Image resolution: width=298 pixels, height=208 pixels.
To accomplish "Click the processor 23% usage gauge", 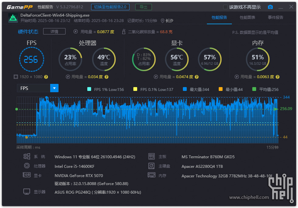I will (x=70, y=60).
